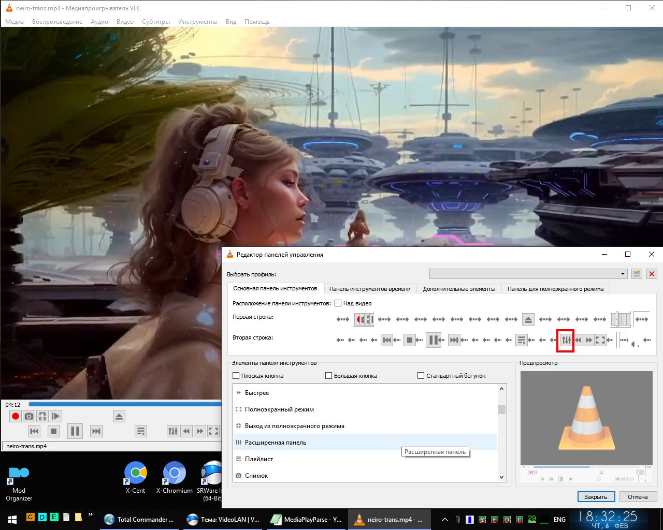
Task: Slow down playback in VLC main controls
Action: pyautogui.click(x=186, y=431)
